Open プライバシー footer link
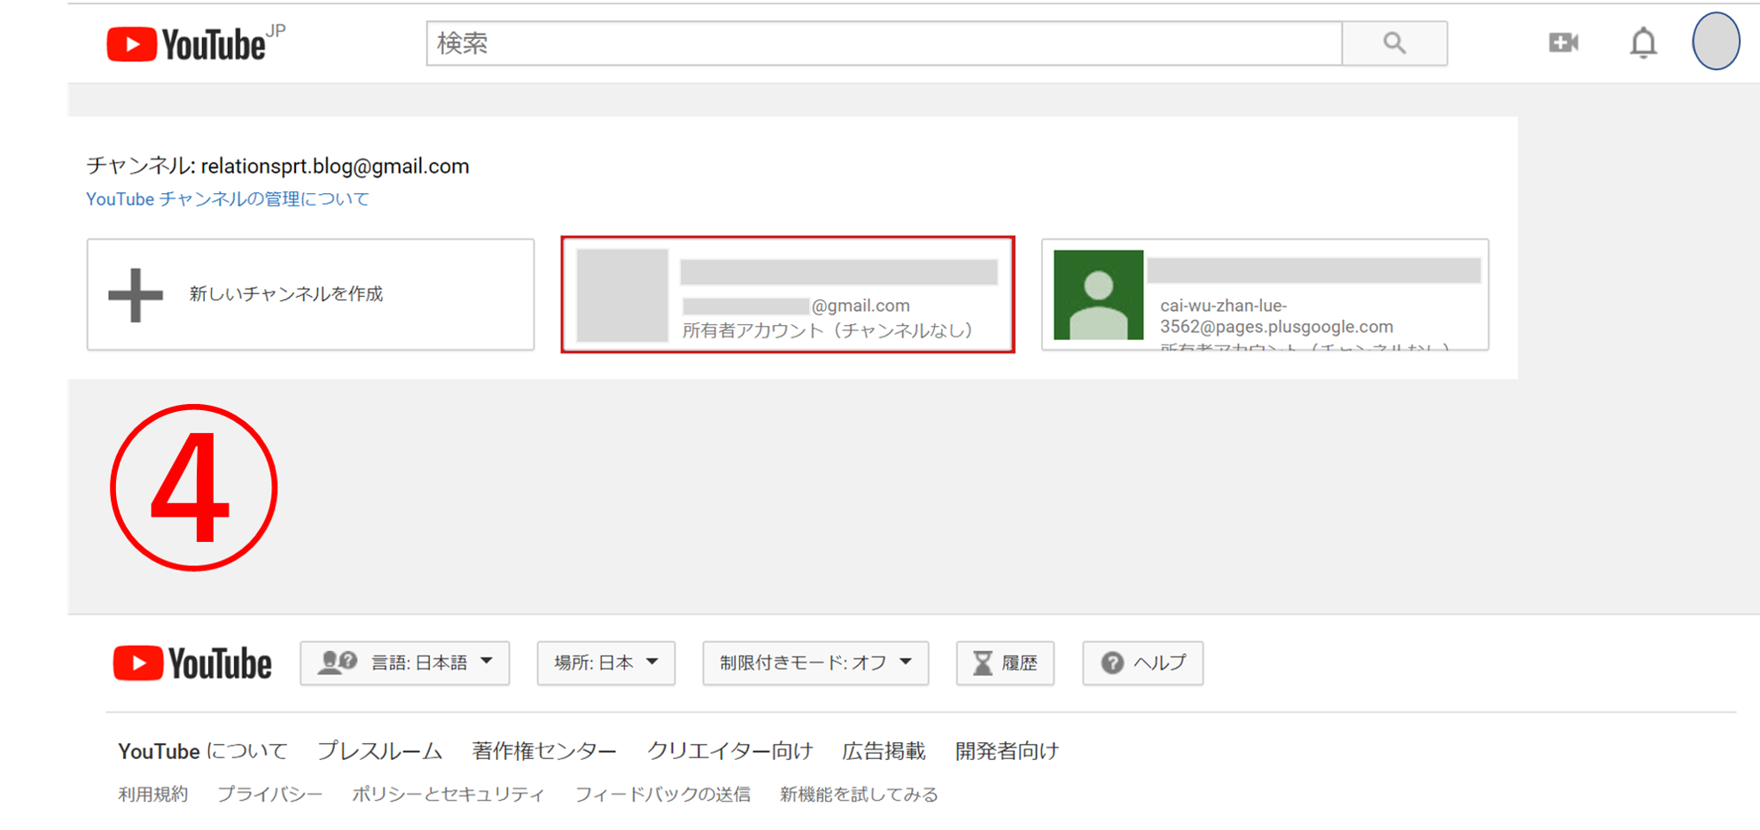The height and width of the screenshot is (830, 1760). 269,795
